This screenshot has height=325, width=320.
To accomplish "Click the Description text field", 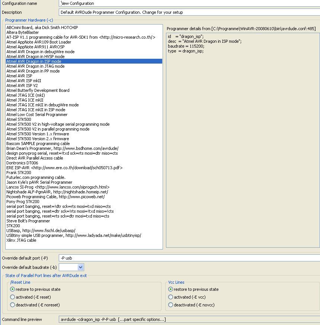I will pyautogui.click(x=189, y=12).
